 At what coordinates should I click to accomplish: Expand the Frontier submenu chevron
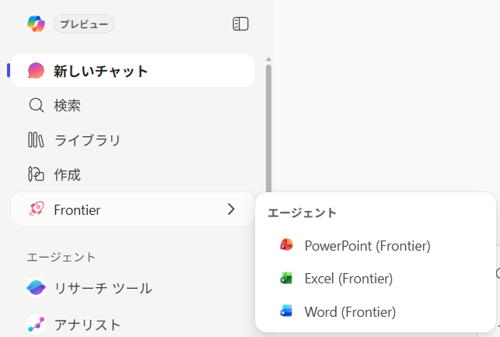click(231, 209)
